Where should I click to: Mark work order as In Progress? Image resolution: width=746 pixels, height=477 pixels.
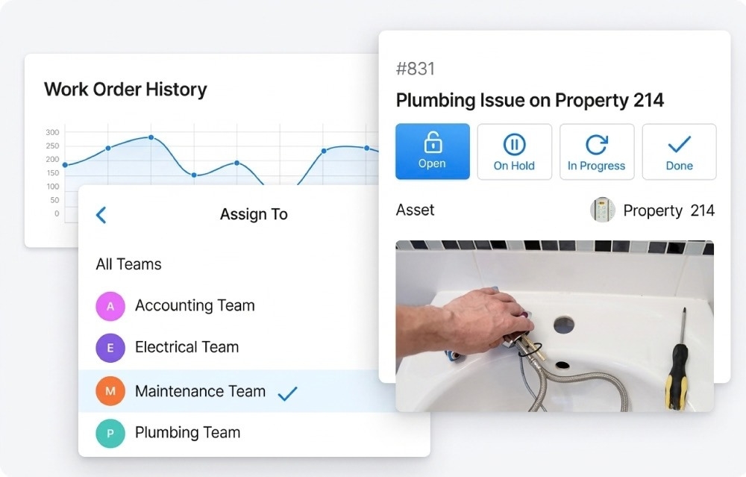coord(597,152)
